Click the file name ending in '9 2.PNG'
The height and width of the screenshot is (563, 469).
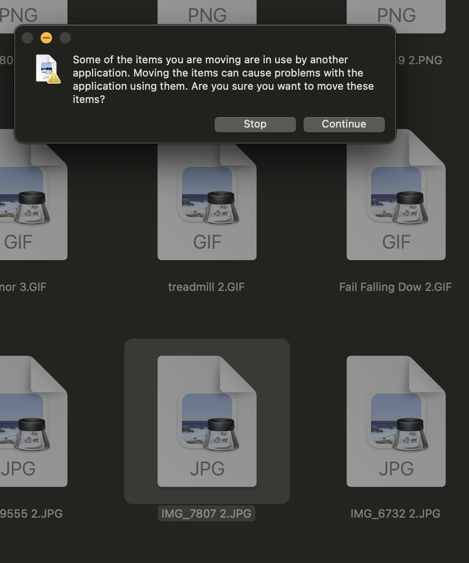419,60
